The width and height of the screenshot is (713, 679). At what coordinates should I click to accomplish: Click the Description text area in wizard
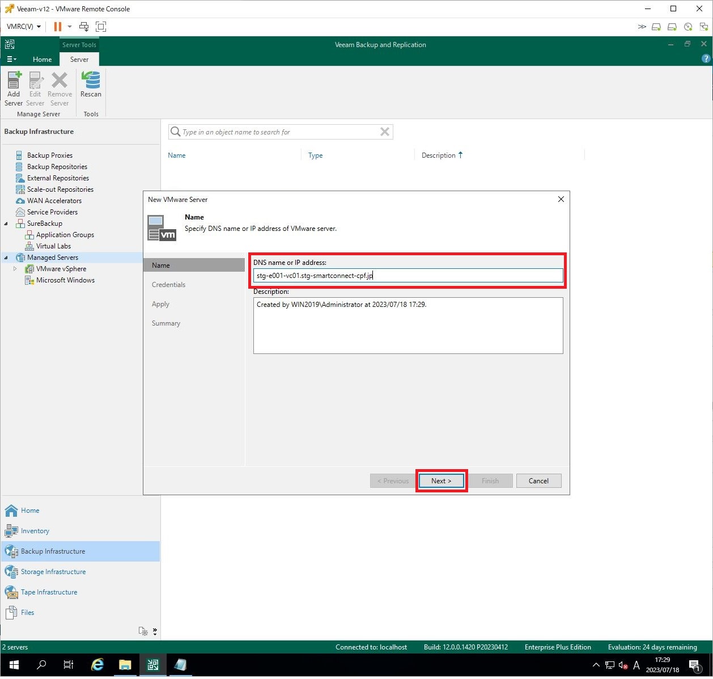pos(408,326)
